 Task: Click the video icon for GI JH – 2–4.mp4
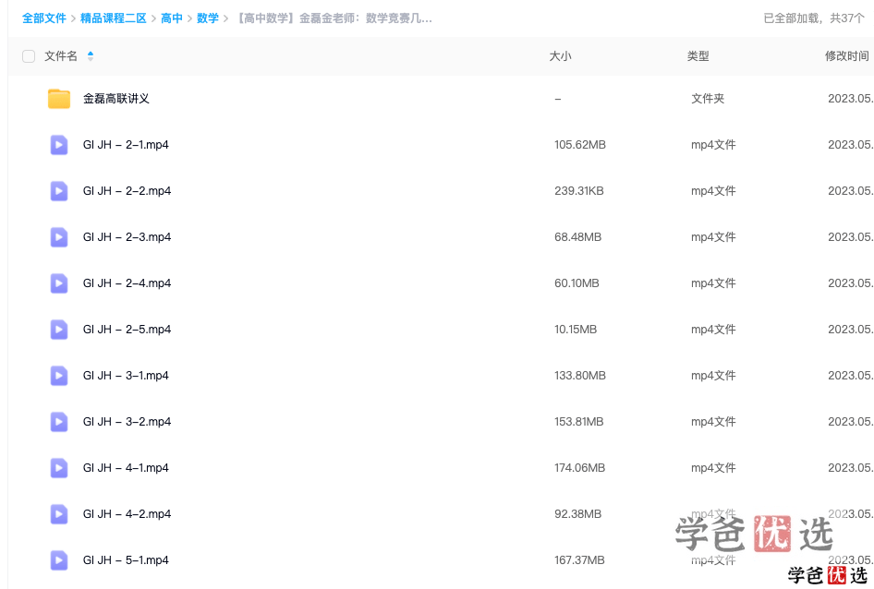coord(58,283)
